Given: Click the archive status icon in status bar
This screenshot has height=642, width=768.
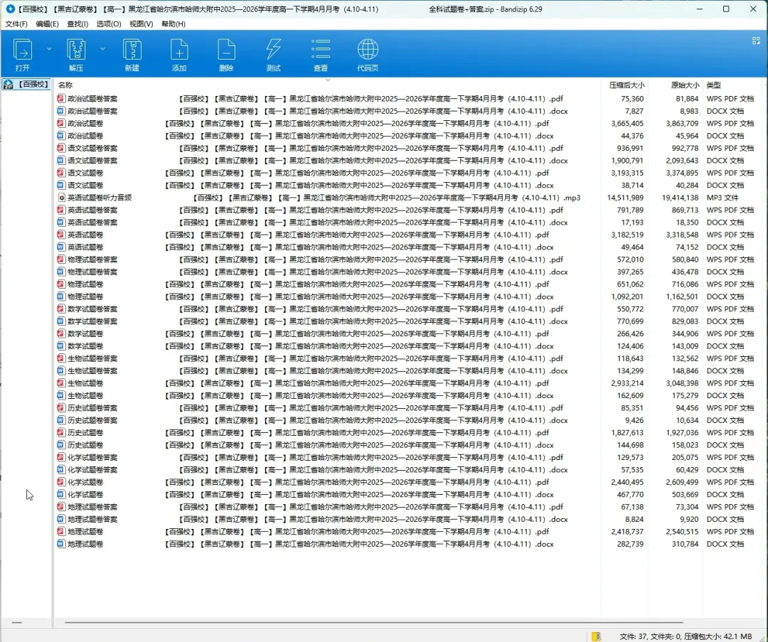Looking at the screenshot, I should (596, 636).
